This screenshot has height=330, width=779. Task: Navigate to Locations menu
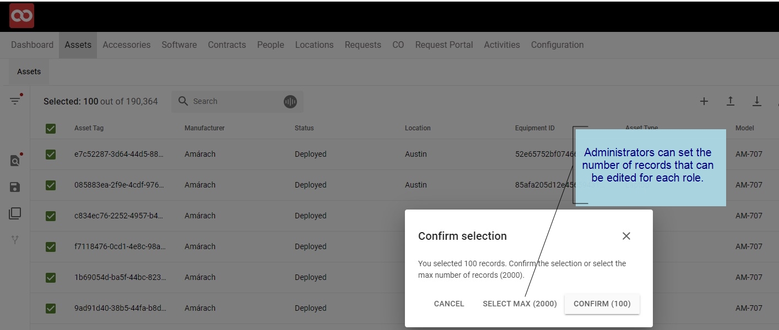pyautogui.click(x=314, y=45)
